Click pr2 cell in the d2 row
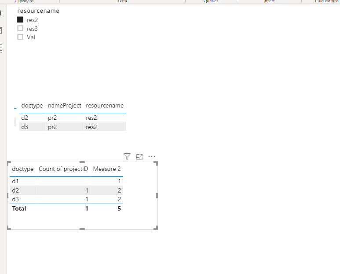Viewport: 340px width, 274px height. click(x=52, y=118)
